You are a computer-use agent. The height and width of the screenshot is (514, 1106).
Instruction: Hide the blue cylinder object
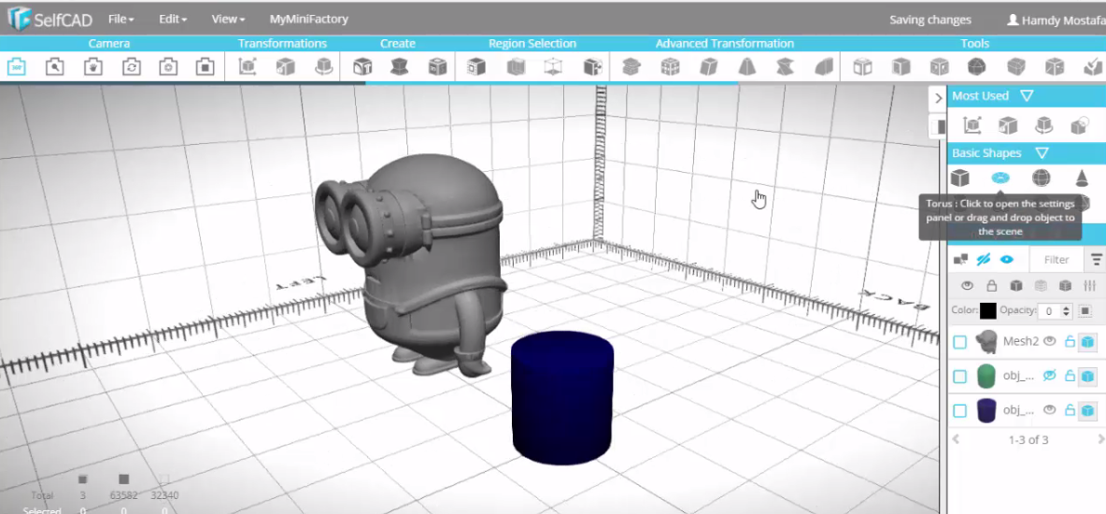1050,409
